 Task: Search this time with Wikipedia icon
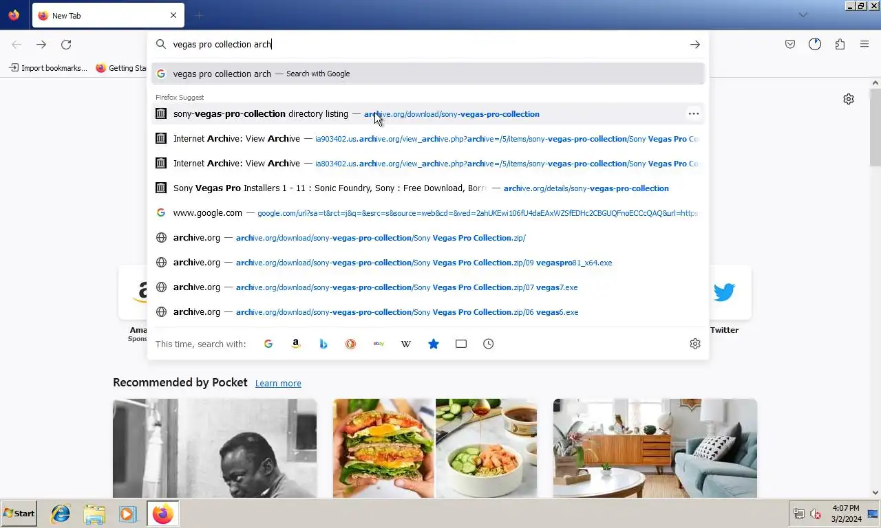click(406, 344)
